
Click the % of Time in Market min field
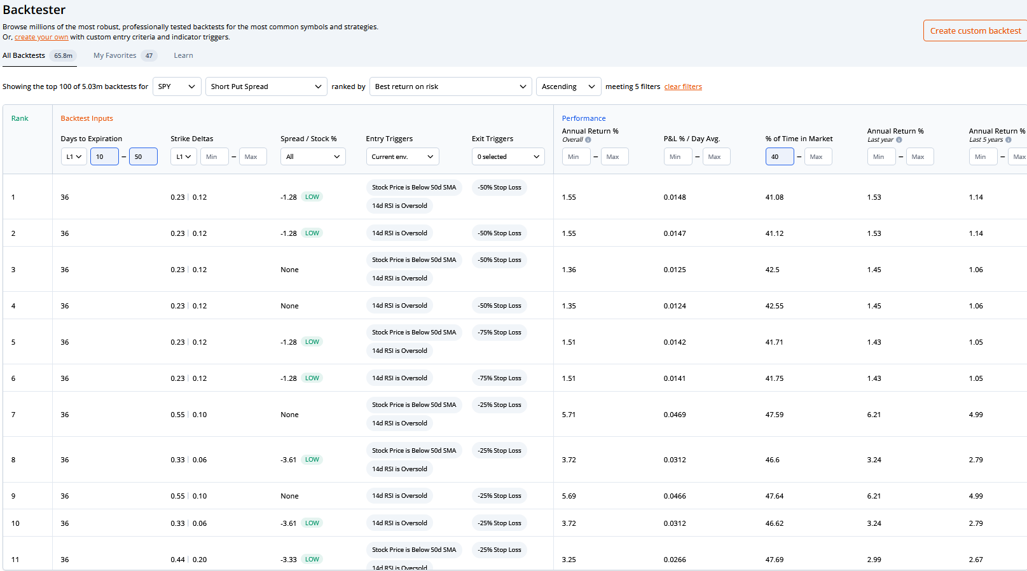coord(779,157)
